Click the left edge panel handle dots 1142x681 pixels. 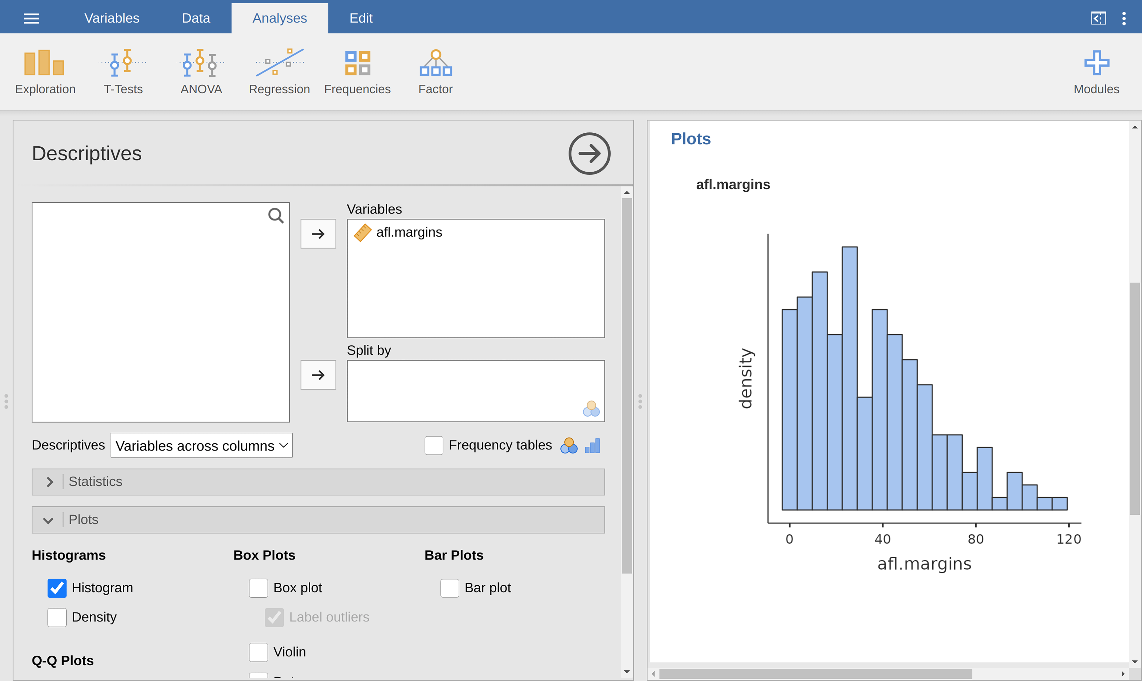coord(6,401)
